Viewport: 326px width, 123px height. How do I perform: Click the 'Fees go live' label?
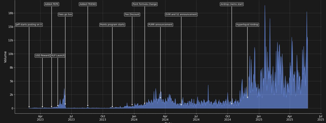pos(65,14)
